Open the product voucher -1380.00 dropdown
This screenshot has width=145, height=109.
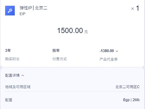click(109, 51)
